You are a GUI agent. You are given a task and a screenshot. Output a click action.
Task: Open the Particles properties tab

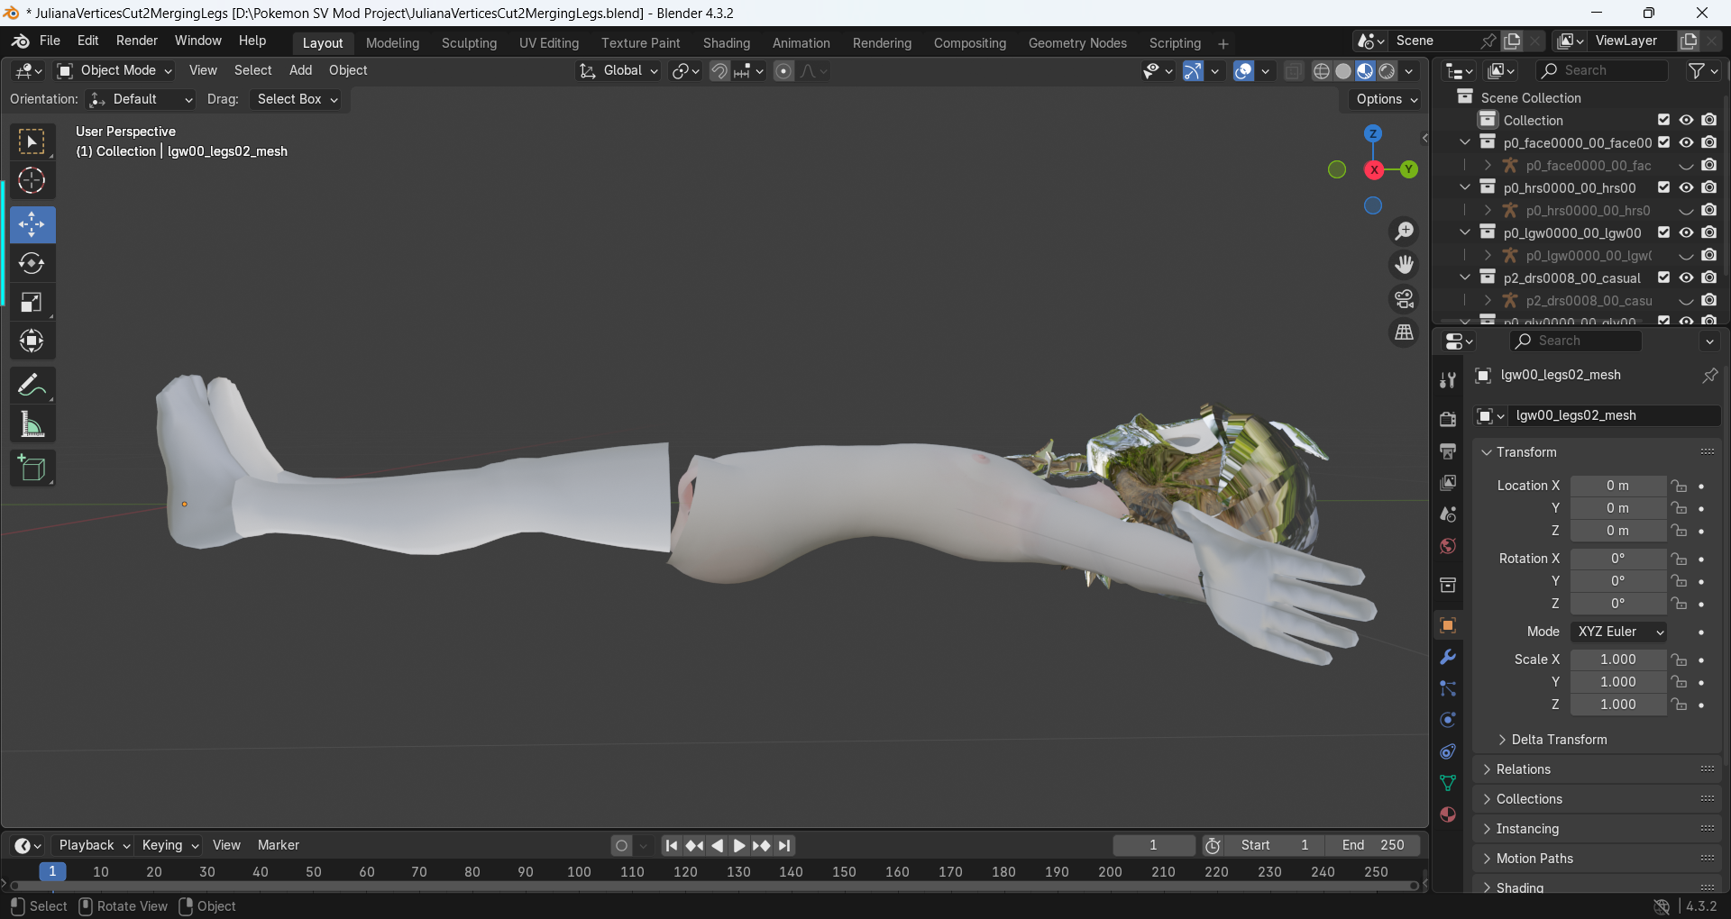1448,688
